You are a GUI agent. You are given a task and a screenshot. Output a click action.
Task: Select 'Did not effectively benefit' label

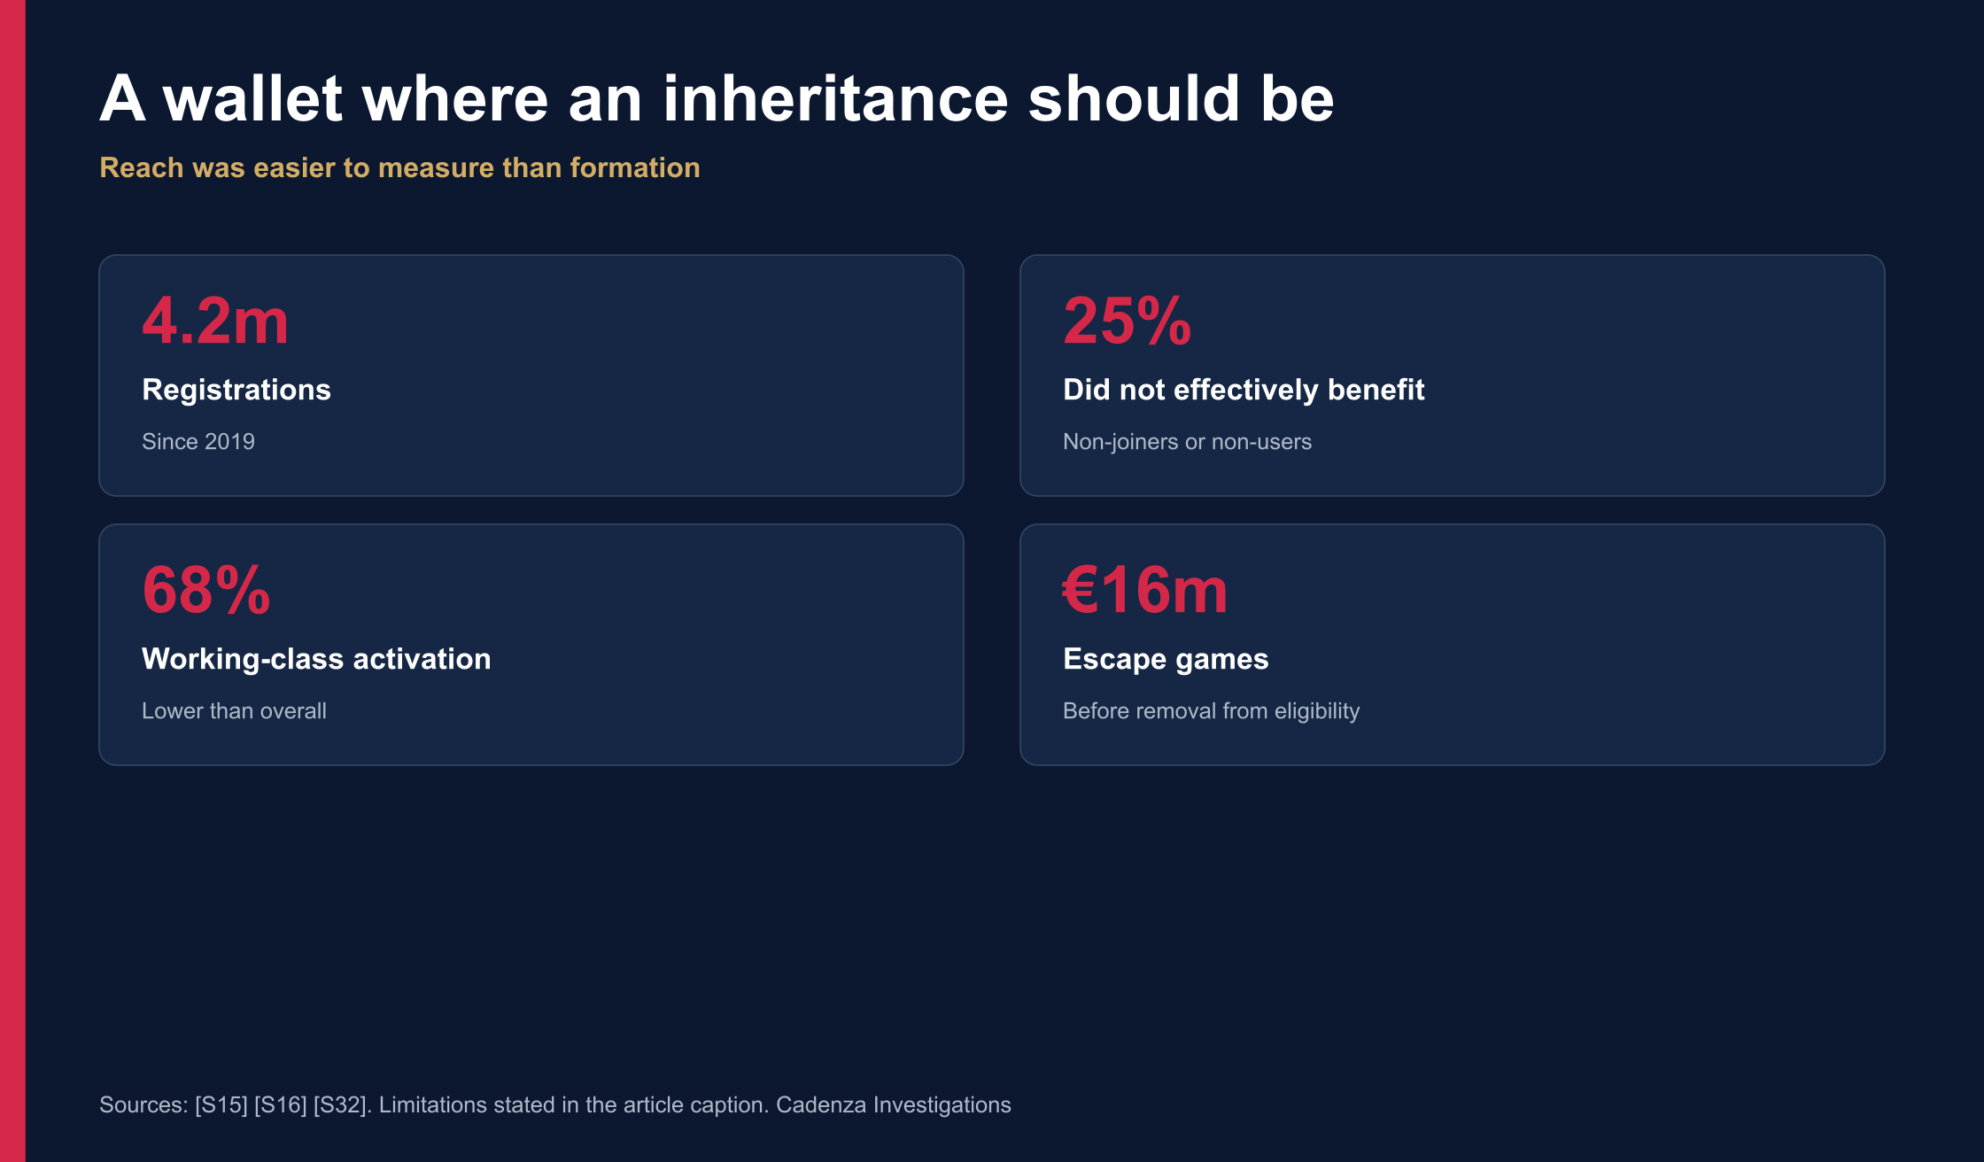click(1244, 390)
